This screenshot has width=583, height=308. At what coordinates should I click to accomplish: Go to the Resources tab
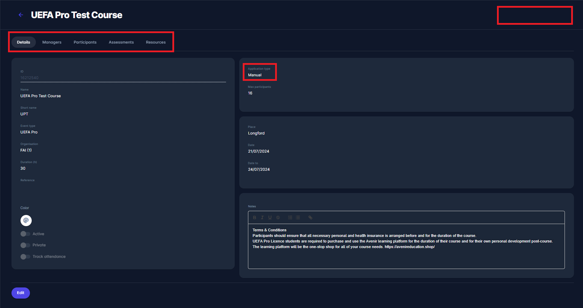click(x=156, y=42)
